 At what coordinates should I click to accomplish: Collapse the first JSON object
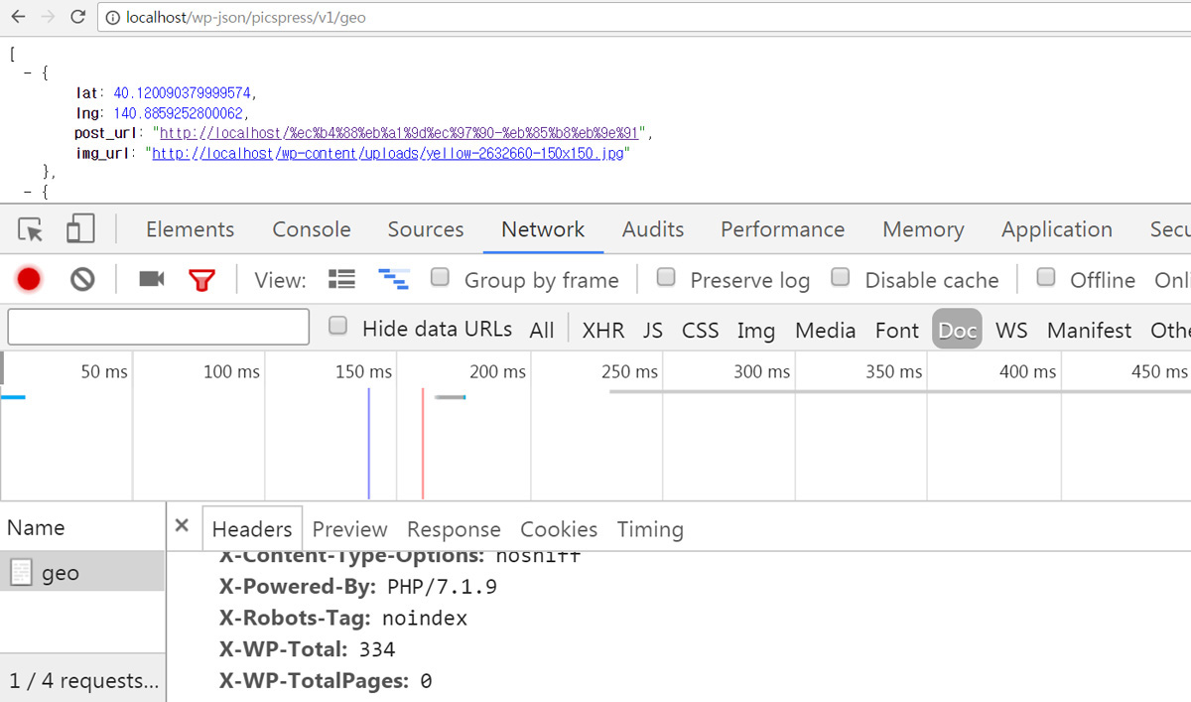[29, 74]
